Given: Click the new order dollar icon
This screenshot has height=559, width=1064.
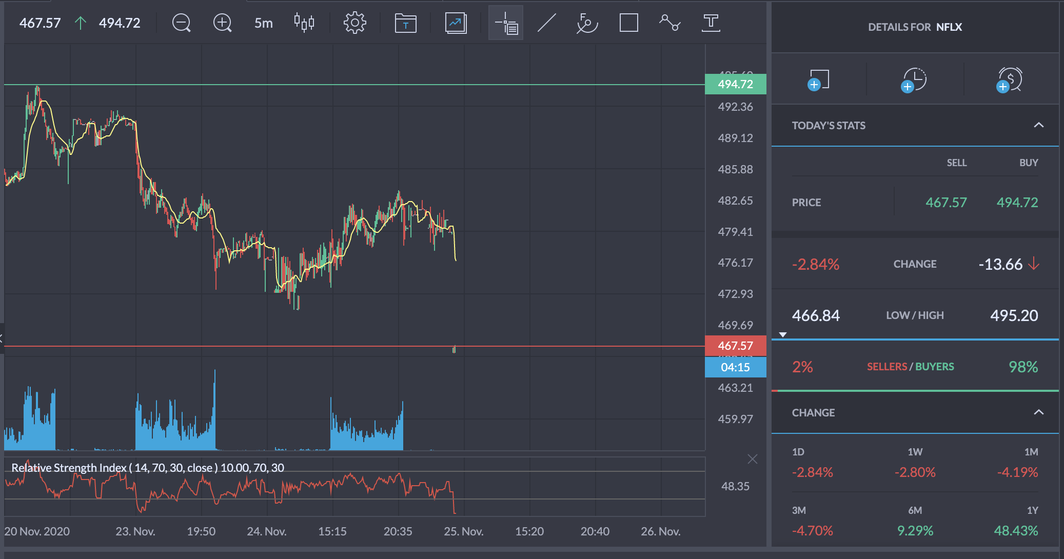Looking at the screenshot, I should coord(1010,80).
